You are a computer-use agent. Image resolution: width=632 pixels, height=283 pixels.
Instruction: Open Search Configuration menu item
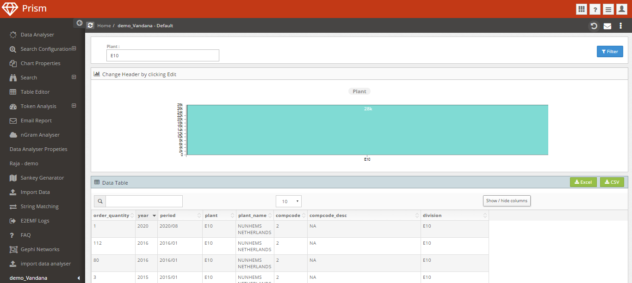46,49
